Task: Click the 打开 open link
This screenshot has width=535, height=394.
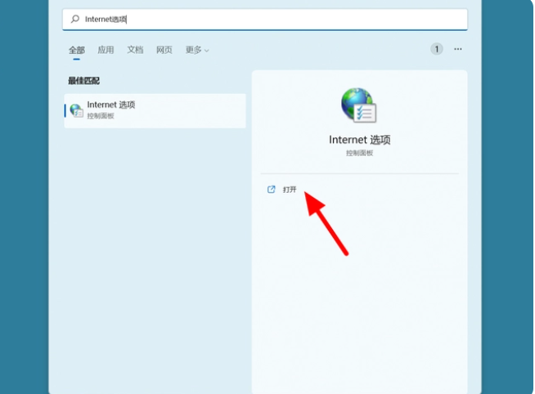Action: 290,190
